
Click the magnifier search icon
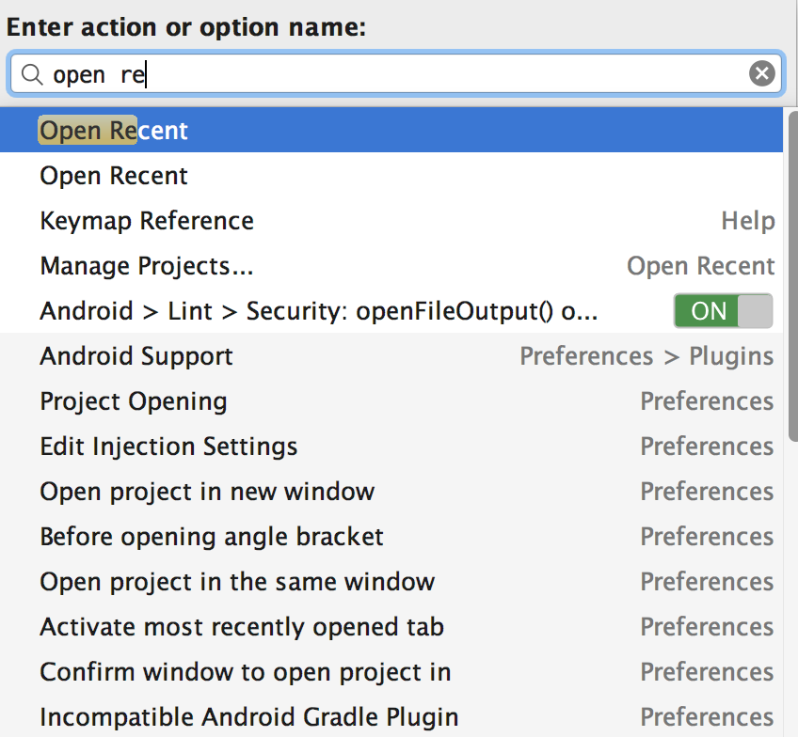coord(32,74)
